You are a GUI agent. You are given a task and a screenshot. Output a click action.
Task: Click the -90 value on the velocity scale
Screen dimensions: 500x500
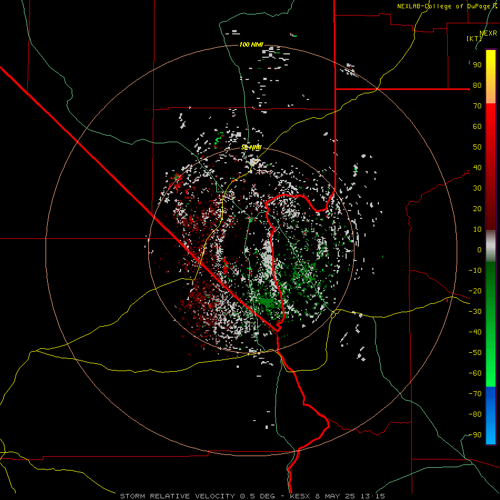coord(475,435)
